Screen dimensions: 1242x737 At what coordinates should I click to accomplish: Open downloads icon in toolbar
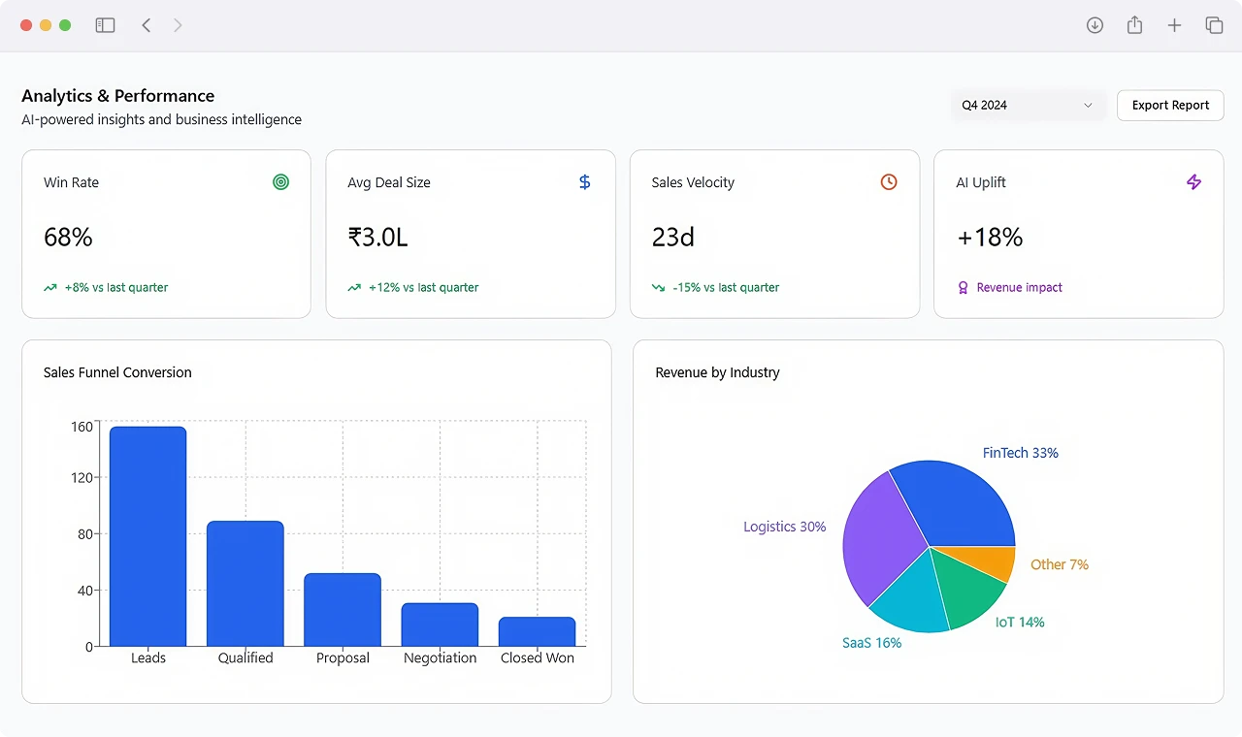[1095, 25]
